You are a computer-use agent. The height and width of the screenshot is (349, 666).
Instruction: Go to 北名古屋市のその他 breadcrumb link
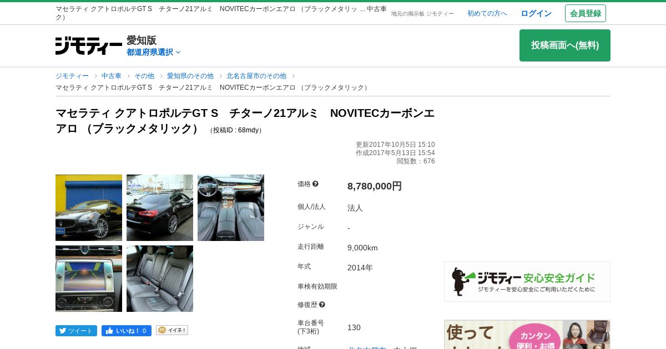point(256,76)
